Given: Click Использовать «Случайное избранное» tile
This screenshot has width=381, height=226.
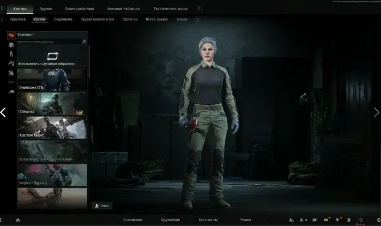Looking at the screenshot, I should [x=52, y=56].
